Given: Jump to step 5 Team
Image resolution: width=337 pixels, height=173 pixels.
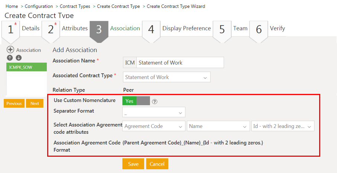Looking at the screenshot, I should (x=231, y=29).
